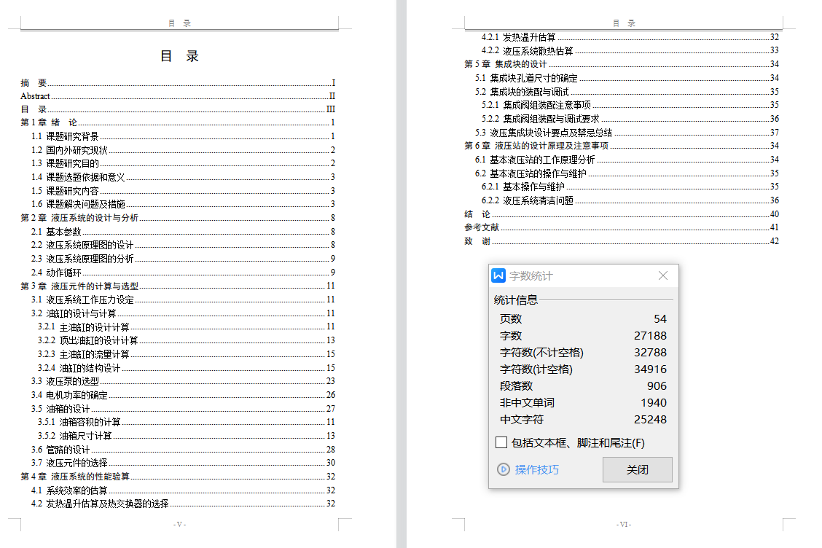Click the 2.4 动作循环 entry
The height and width of the screenshot is (548, 822).
point(183,273)
